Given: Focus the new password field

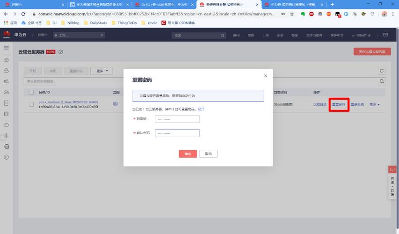Looking at the screenshot, I should point(177,119).
